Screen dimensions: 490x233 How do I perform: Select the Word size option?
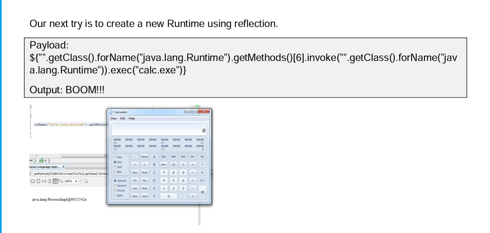coord(115,191)
